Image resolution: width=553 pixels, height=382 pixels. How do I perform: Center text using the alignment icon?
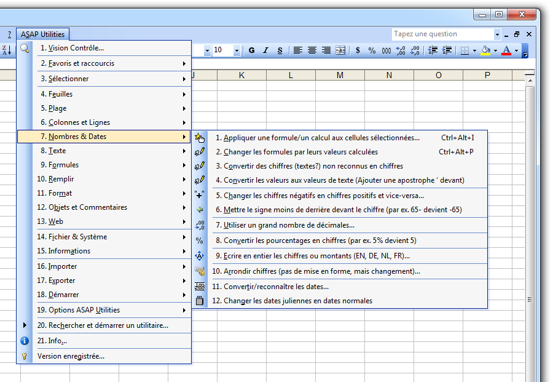pos(312,50)
